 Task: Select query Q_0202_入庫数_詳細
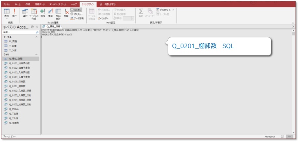pos(21,91)
